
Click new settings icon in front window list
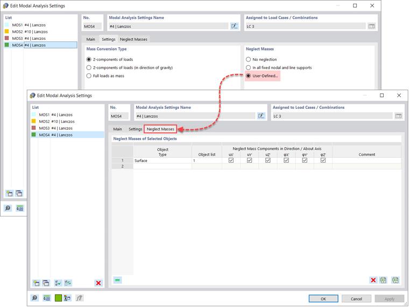(36, 283)
